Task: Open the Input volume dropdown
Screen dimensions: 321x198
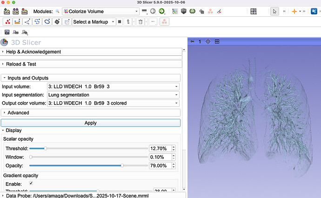Action: (113, 86)
